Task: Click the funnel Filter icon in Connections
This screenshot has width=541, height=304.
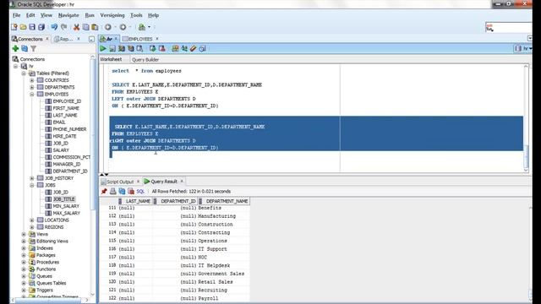Action: coord(34,49)
